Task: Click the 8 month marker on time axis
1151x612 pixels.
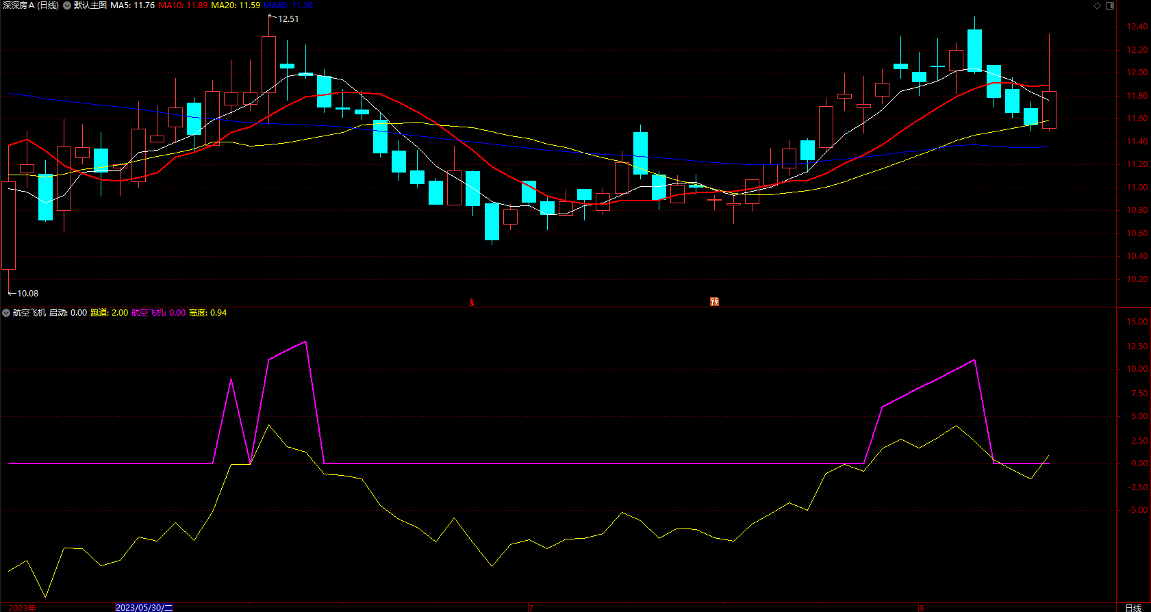Action: [x=921, y=608]
